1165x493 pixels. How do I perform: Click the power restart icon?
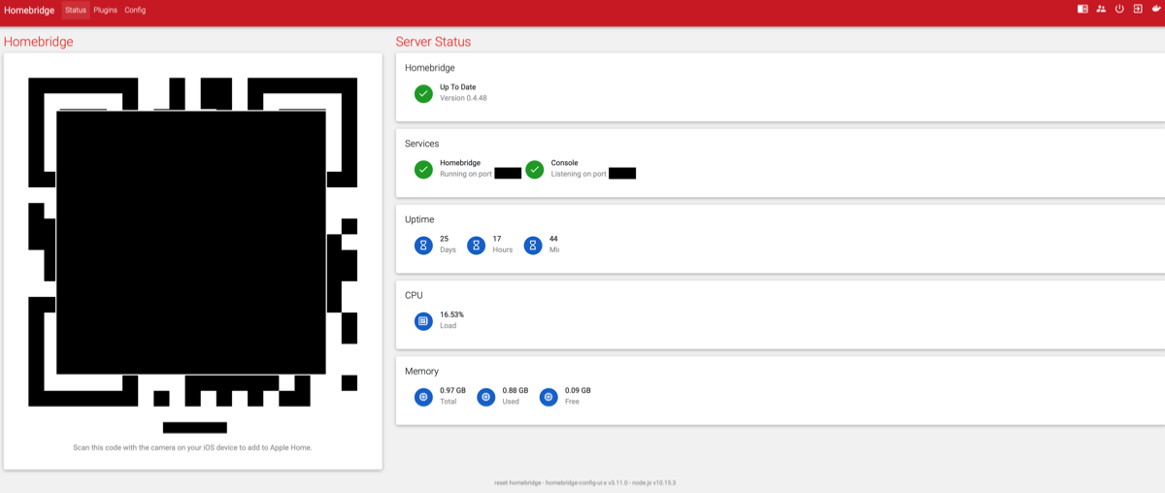coord(1119,10)
